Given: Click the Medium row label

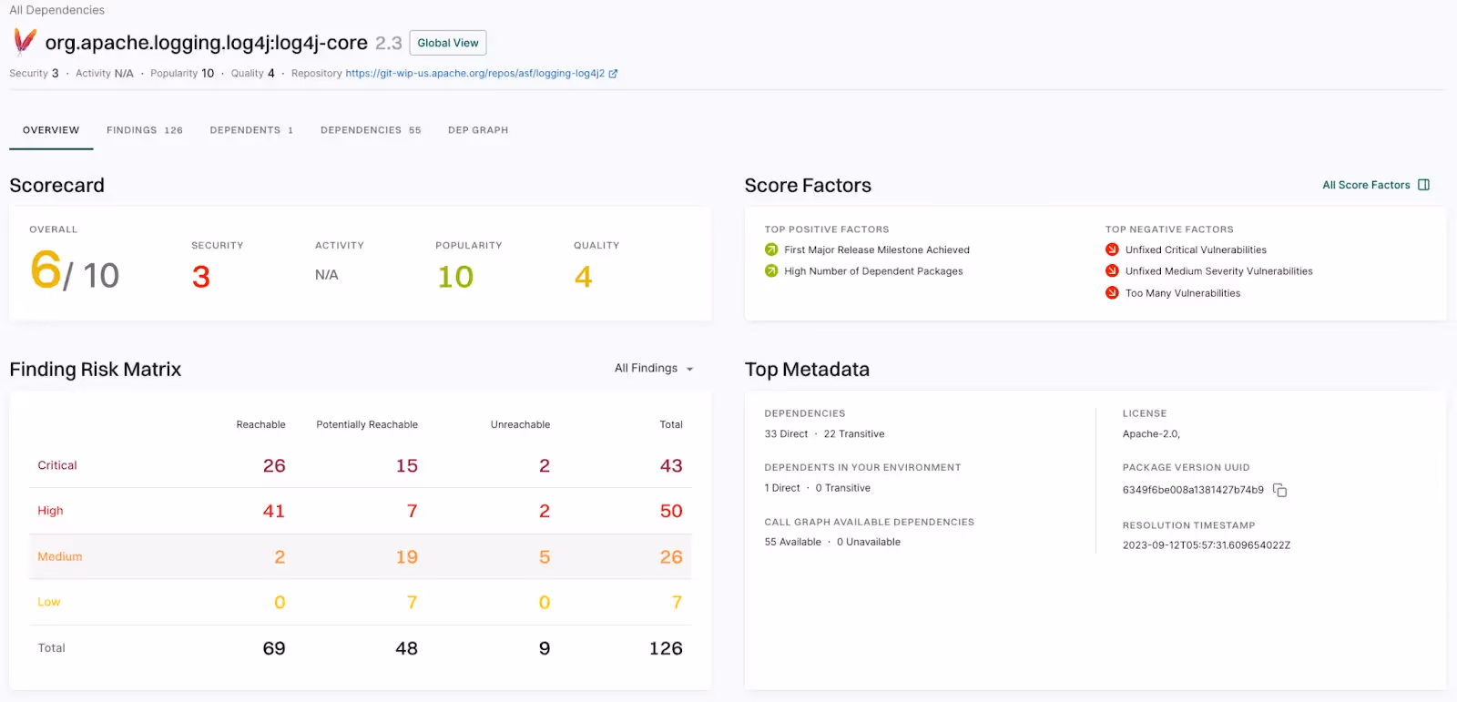Looking at the screenshot, I should coord(60,556).
